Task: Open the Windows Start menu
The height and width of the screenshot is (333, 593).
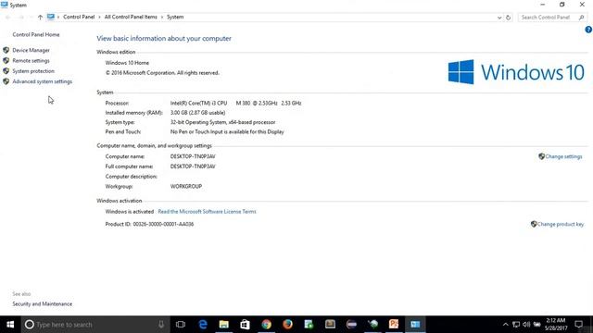Action: [x=10, y=325]
